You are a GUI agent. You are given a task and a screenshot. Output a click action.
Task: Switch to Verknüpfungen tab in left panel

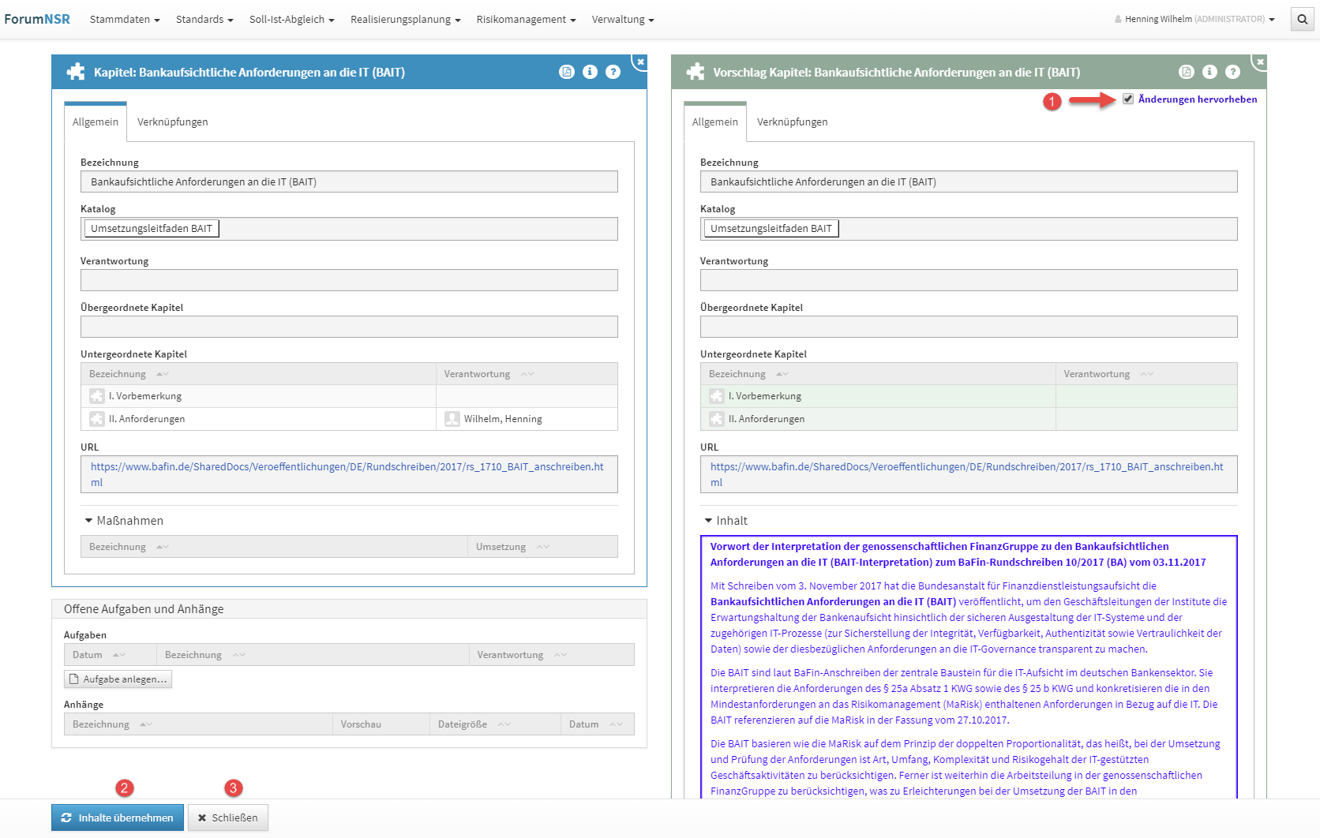tap(172, 122)
